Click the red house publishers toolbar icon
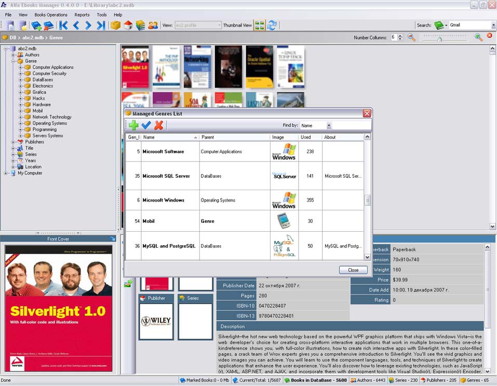Image resolution: width=497 pixels, height=386 pixels. (128, 25)
